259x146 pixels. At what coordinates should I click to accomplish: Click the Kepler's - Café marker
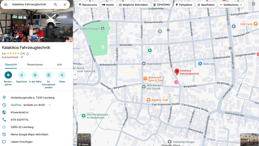[x=148, y=100]
